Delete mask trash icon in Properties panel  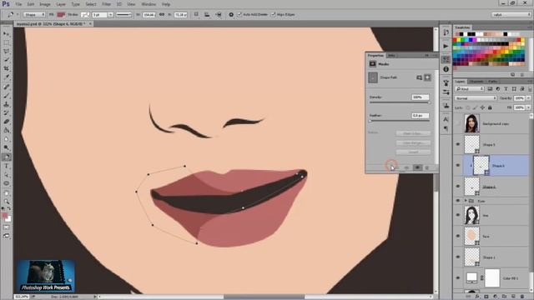[x=426, y=167]
